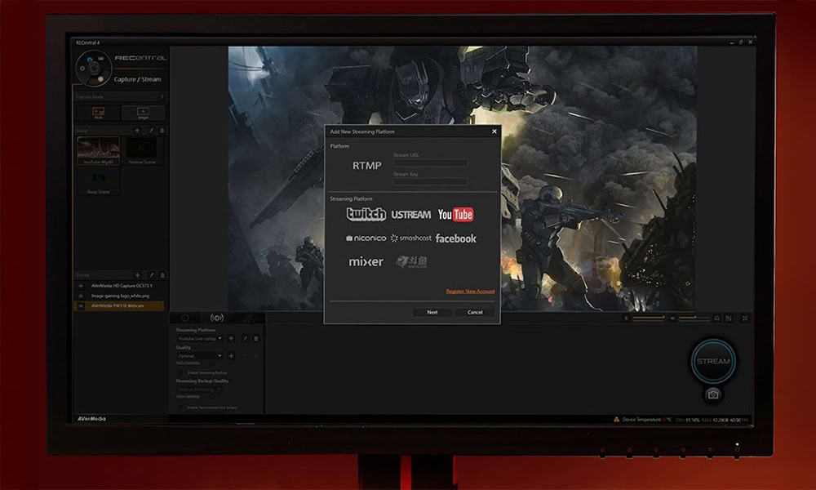Switch to the stream broadcast tab
The height and width of the screenshot is (490, 816).
tap(217, 318)
